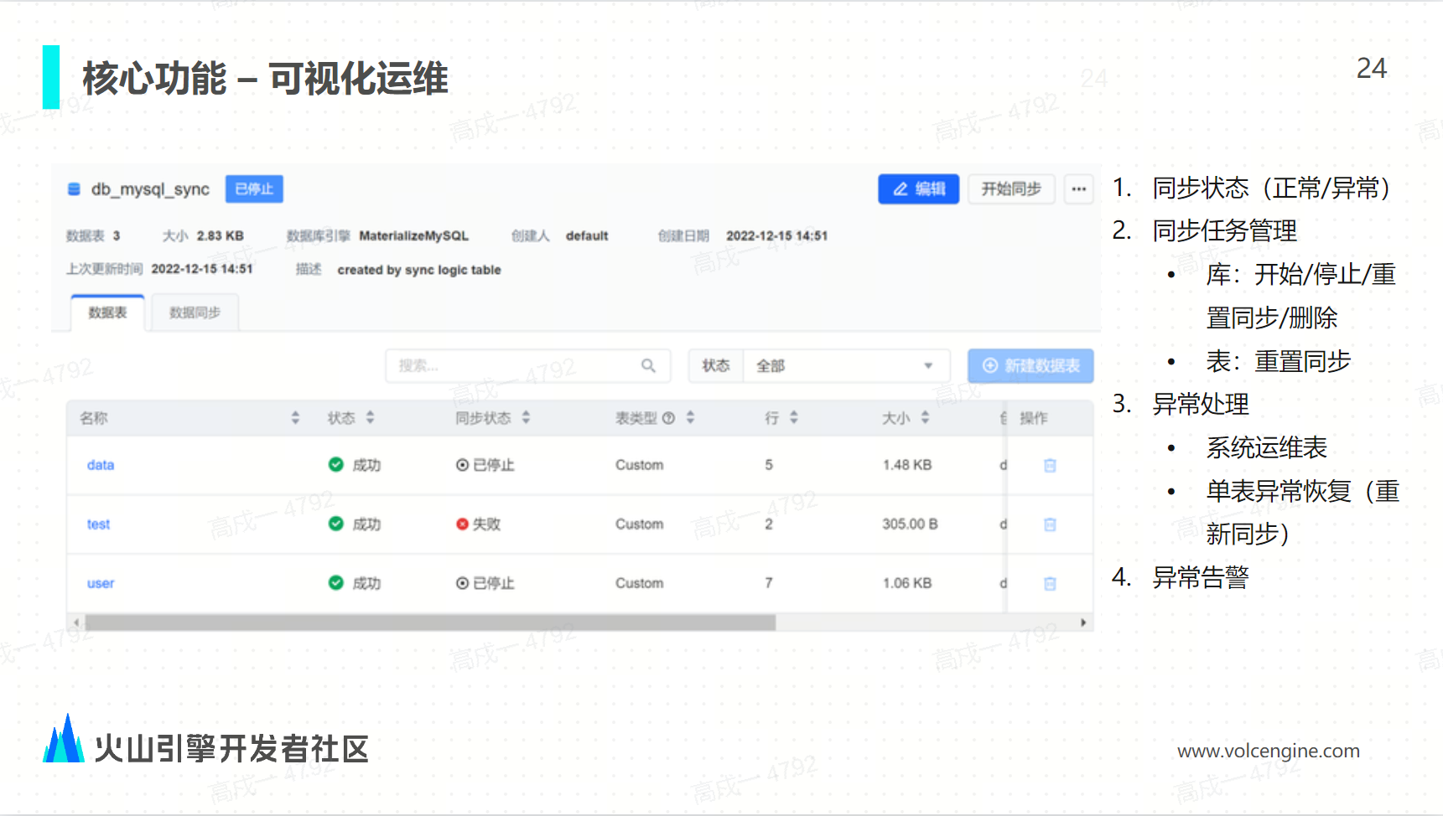1443x816 pixels.
Task: Click the delete icon in the data row
Action: (x=1049, y=466)
